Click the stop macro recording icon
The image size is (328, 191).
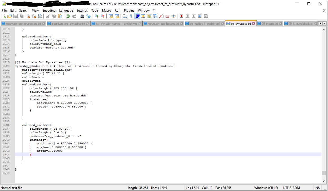pos(188,16)
